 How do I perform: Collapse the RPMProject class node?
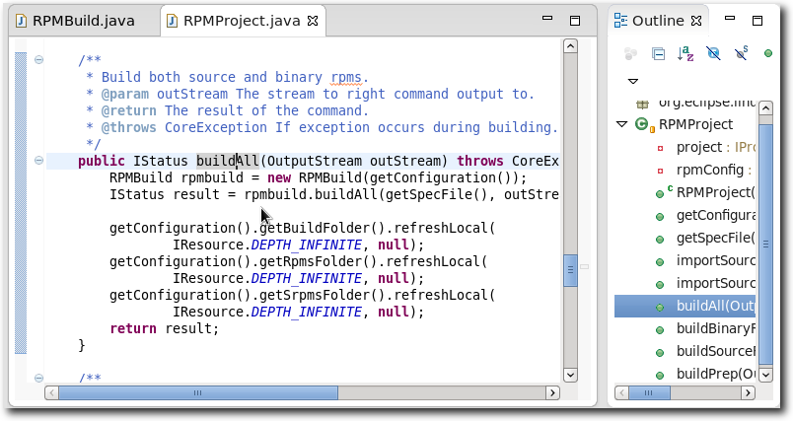coord(621,124)
